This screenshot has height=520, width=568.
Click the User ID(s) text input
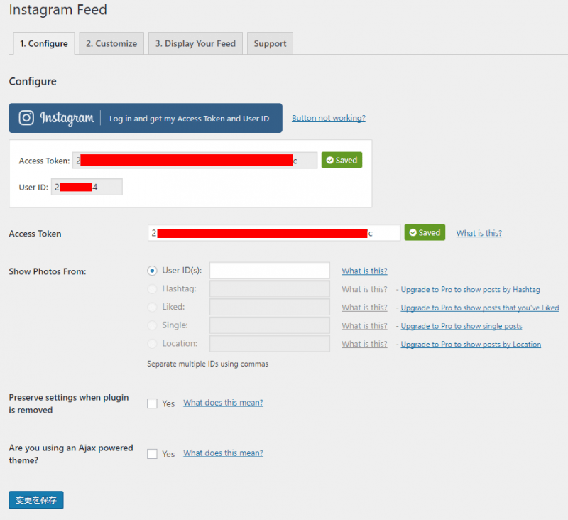pos(270,271)
